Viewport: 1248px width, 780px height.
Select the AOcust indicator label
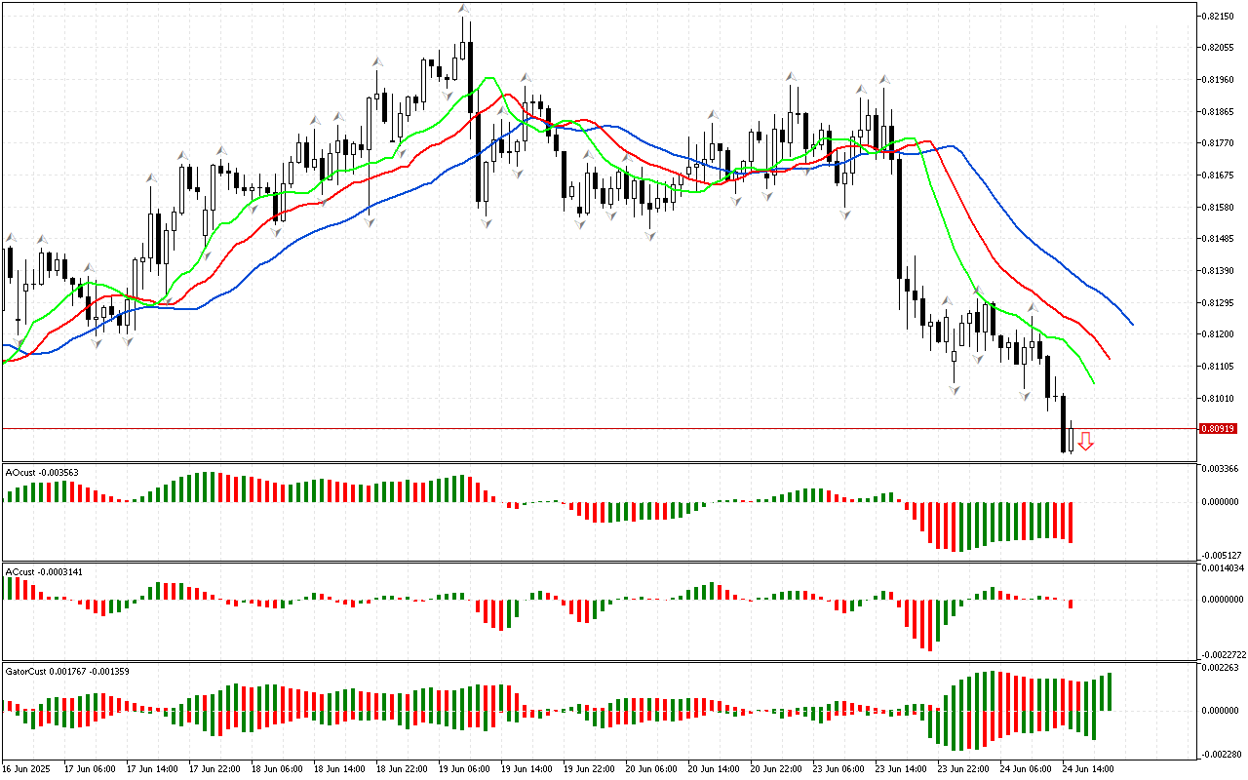[x=42, y=472]
